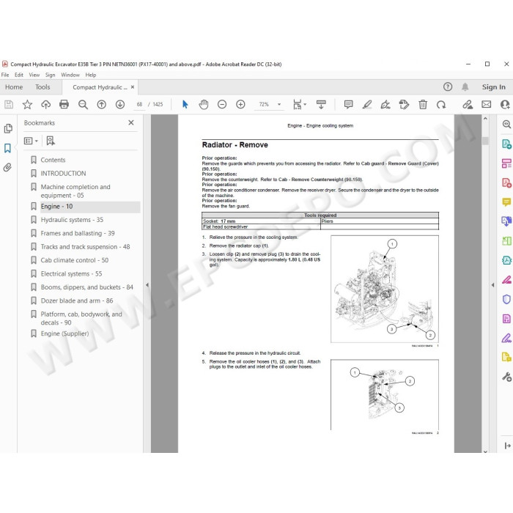Go to previous page arrow
Viewport: 513px width, 513px height.
tap(101, 104)
